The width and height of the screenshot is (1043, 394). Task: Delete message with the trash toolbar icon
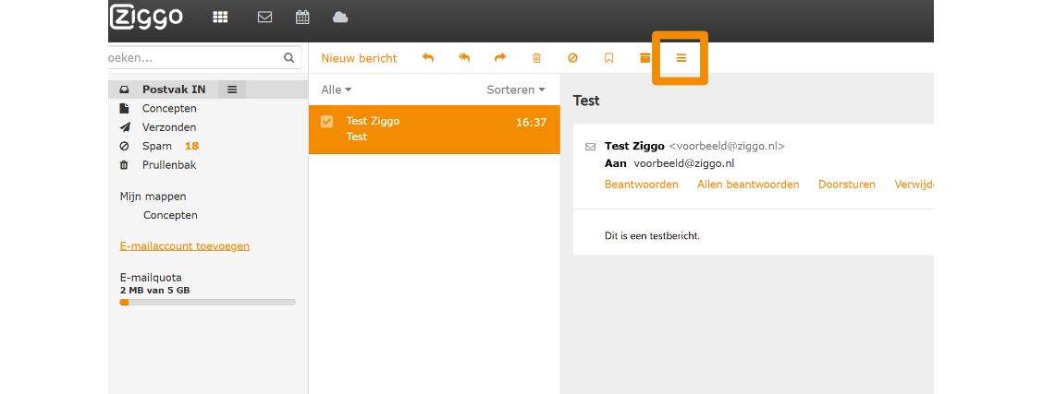tap(536, 58)
